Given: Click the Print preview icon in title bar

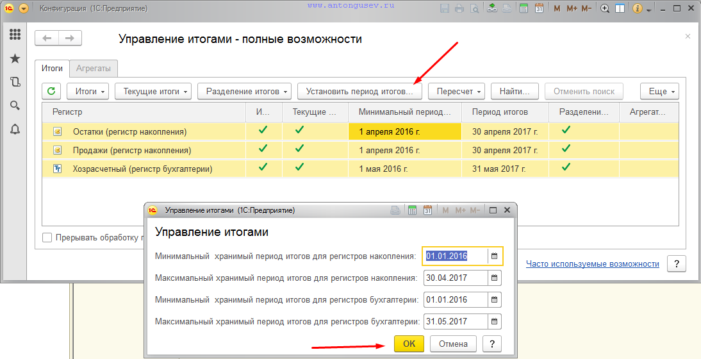Looking at the screenshot, I should (474, 8).
